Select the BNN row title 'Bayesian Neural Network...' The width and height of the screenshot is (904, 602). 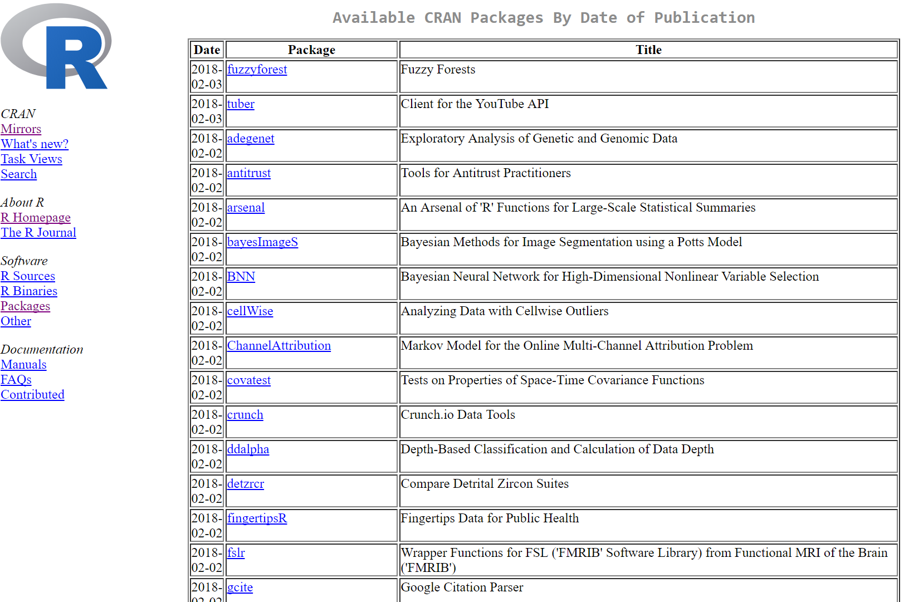610,277
